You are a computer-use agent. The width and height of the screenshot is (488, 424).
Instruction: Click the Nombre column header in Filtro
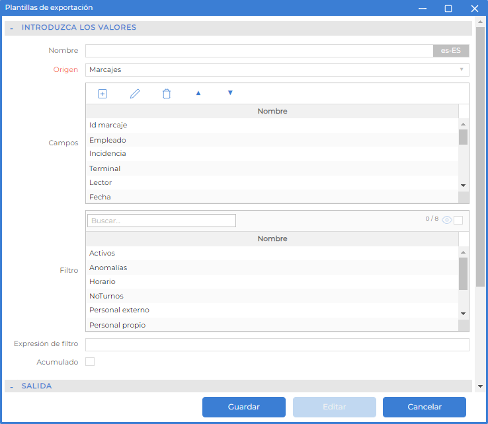pyautogui.click(x=272, y=238)
